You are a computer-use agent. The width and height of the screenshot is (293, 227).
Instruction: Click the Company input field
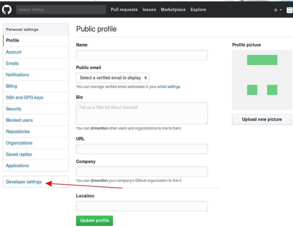(142, 172)
